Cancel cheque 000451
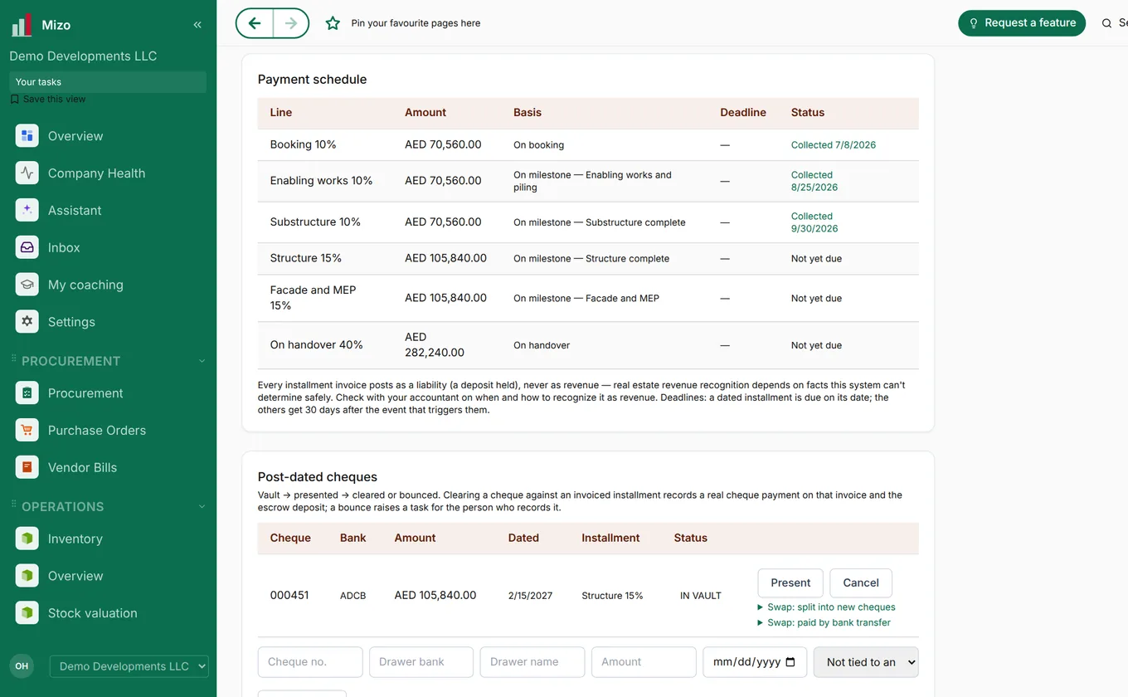Viewport: 1128px width, 697px height. pyautogui.click(x=861, y=582)
